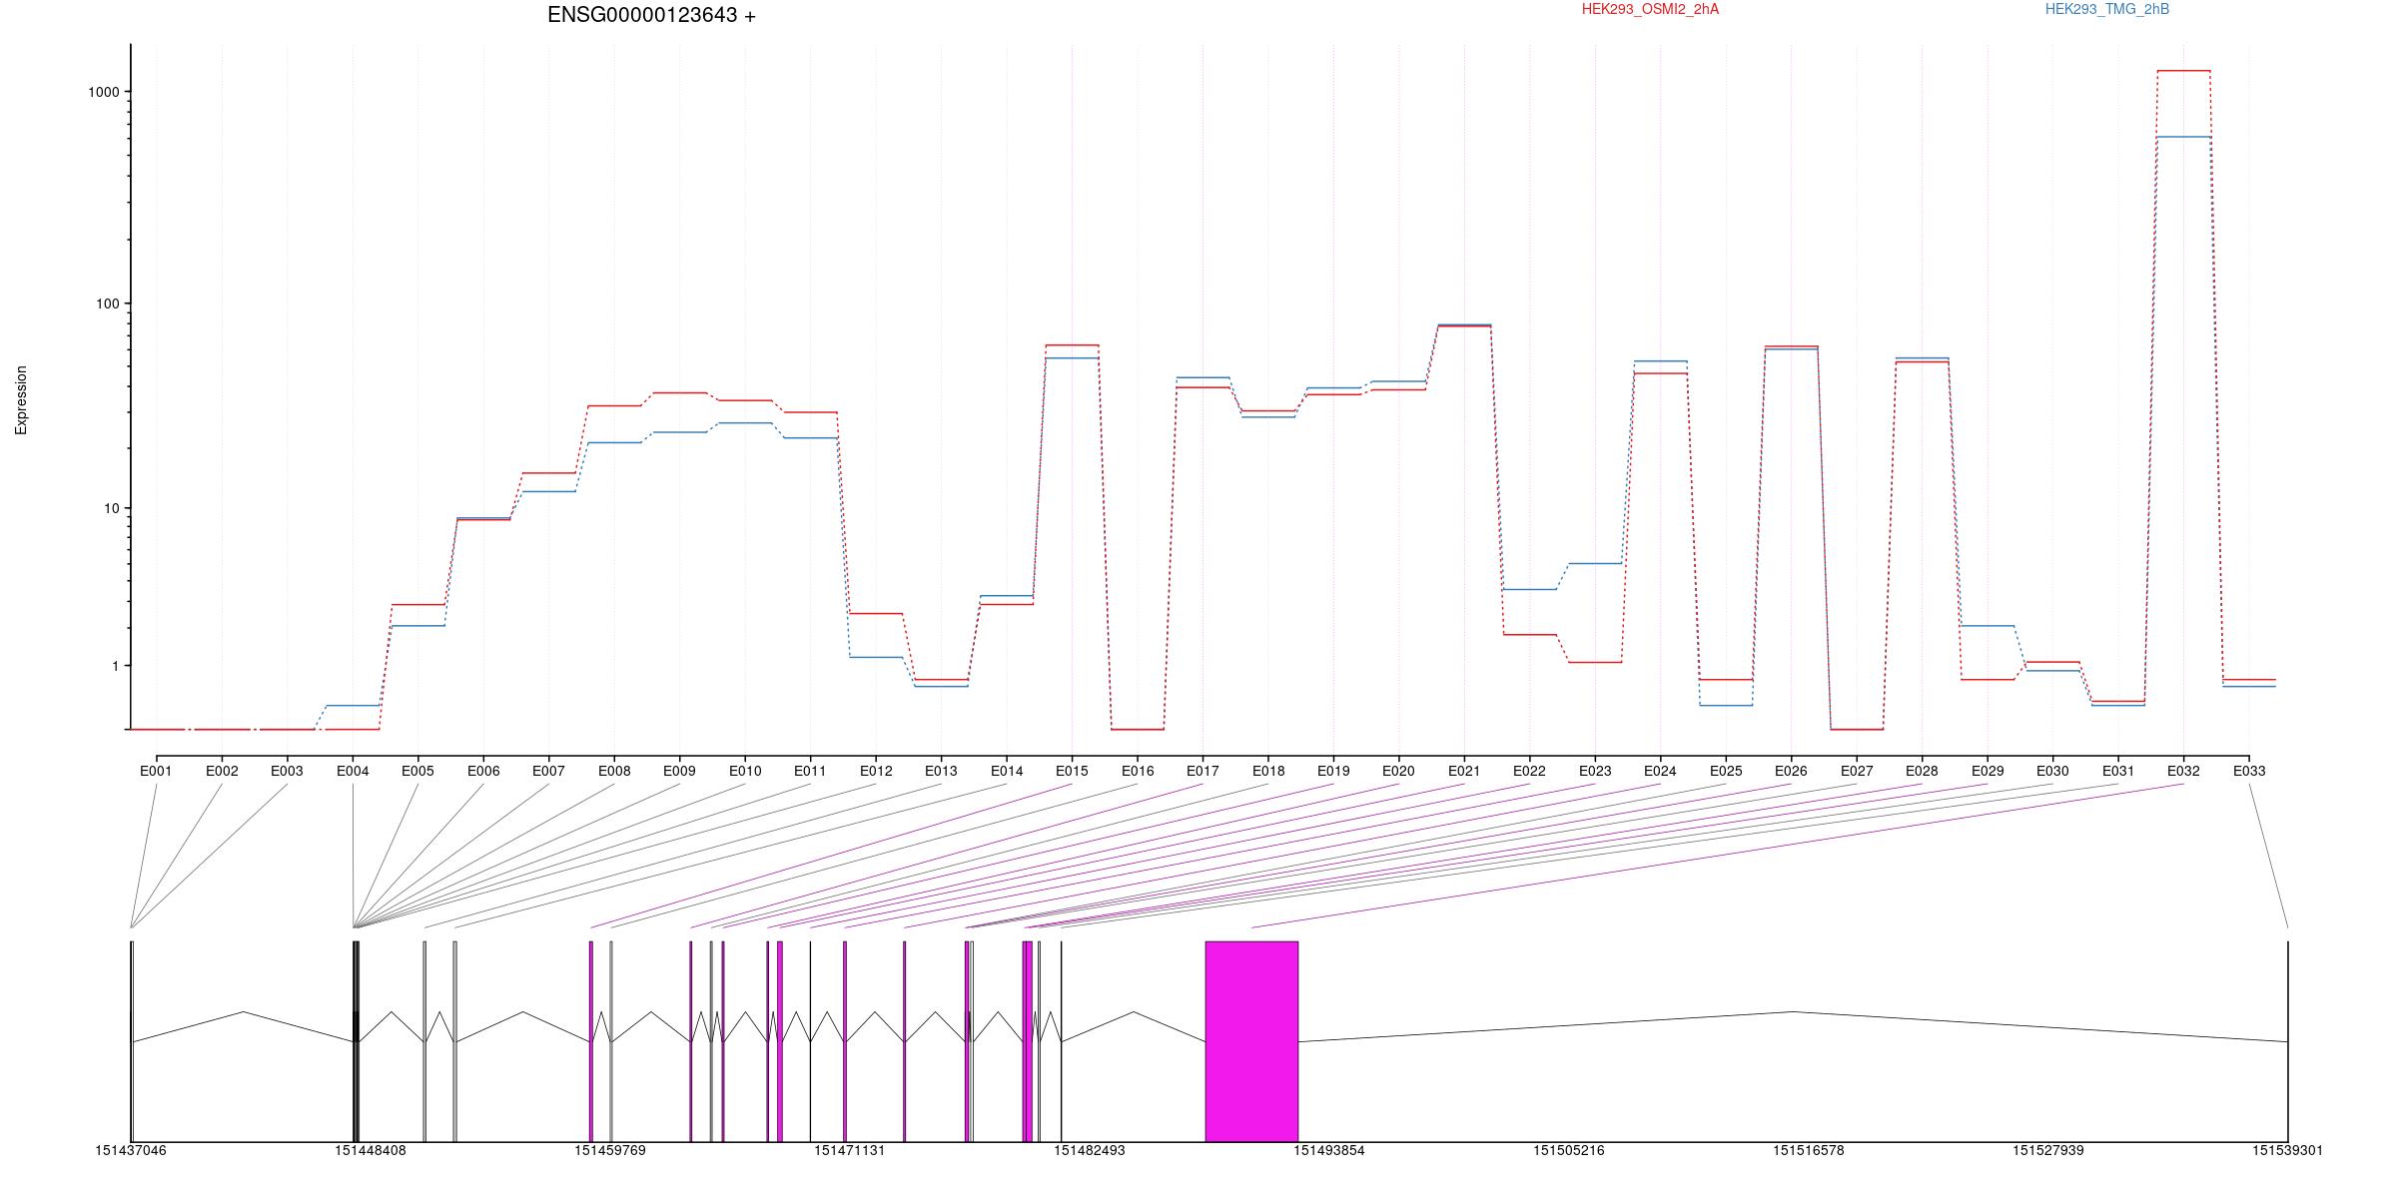Select the y-axis tick label 1000
Image resolution: width=2397 pixels, height=1198 pixels.
[104, 92]
